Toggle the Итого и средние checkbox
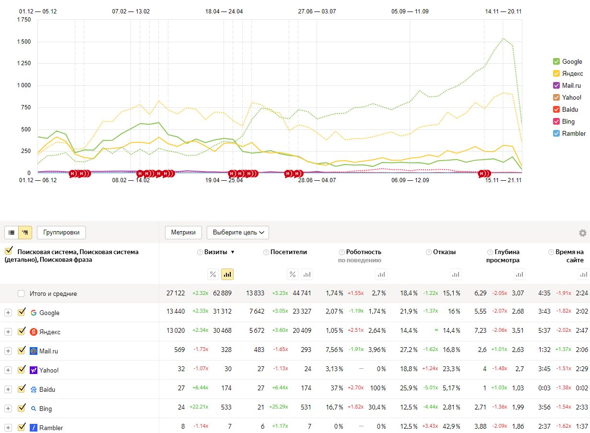 coord(21,293)
